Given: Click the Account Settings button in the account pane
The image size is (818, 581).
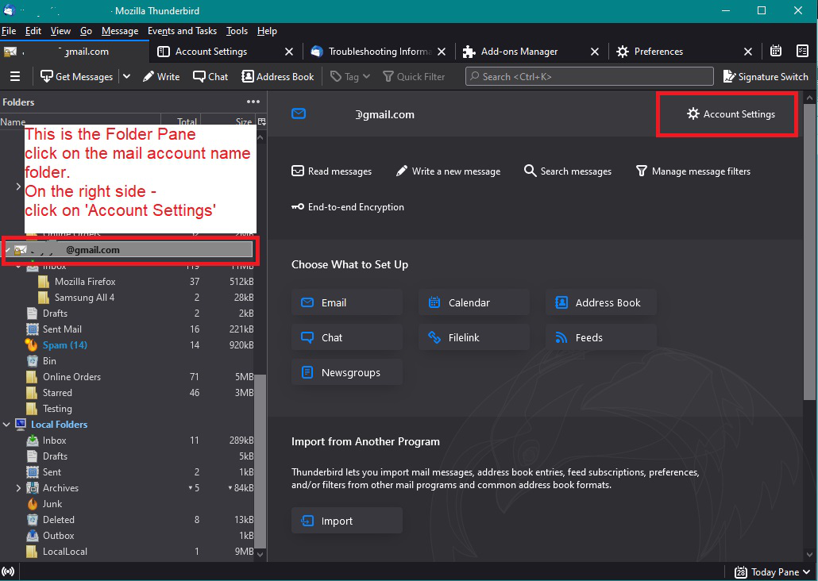Looking at the screenshot, I should tap(731, 114).
